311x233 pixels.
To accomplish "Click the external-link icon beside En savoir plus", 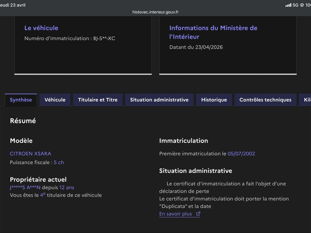I will pyautogui.click(x=198, y=214).
